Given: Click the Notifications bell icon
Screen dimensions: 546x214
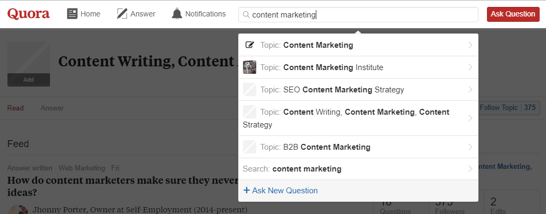Looking at the screenshot, I should tap(177, 14).
